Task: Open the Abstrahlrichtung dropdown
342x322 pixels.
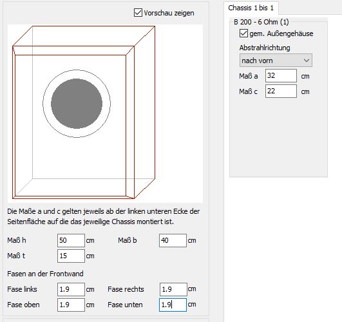Action: click(276, 61)
